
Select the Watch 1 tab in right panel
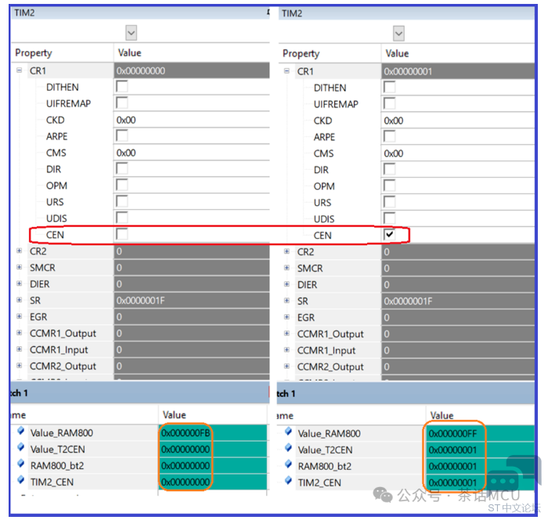click(x=283, y=393)
